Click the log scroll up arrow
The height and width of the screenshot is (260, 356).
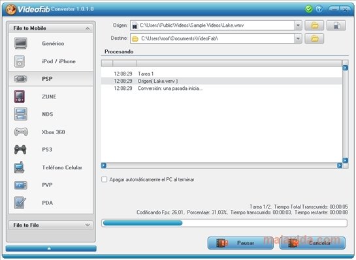coord(346,68)
